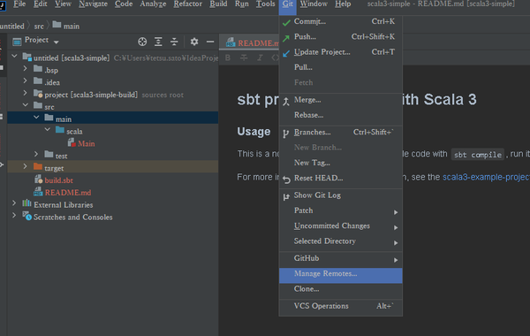Click sbt compile inline code

(478, 155)
